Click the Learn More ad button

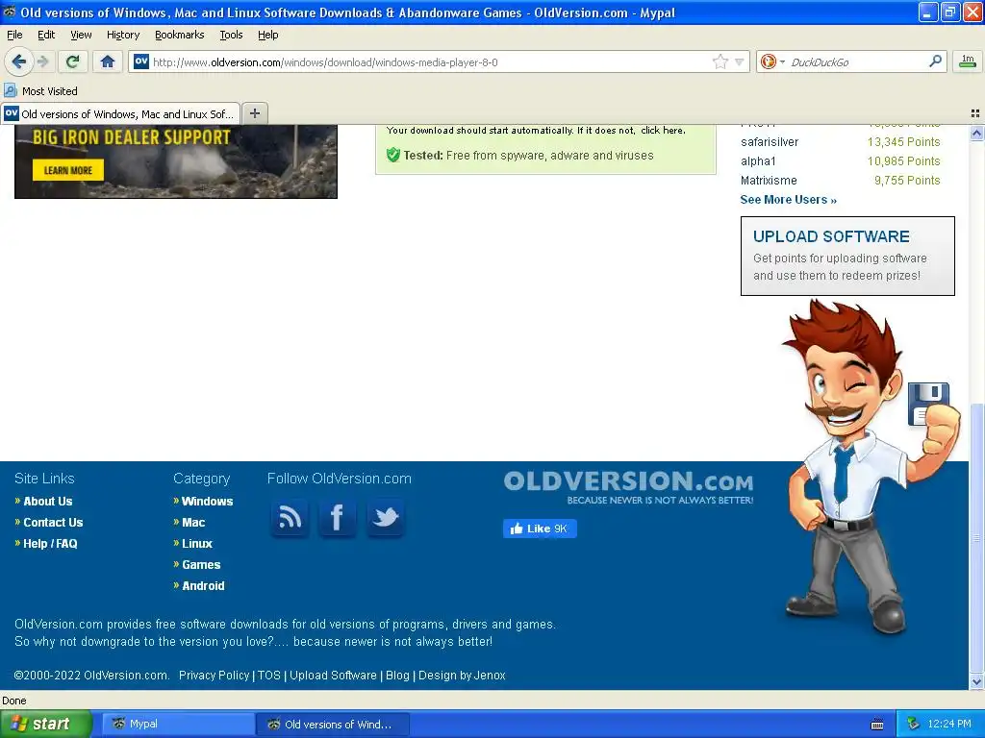pos(68,170)
